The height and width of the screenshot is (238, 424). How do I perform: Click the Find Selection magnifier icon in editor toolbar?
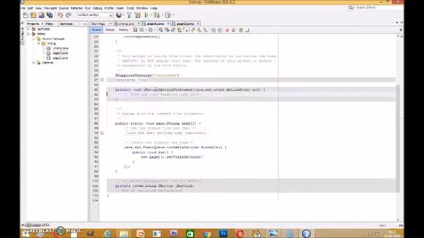click(161, 30)
